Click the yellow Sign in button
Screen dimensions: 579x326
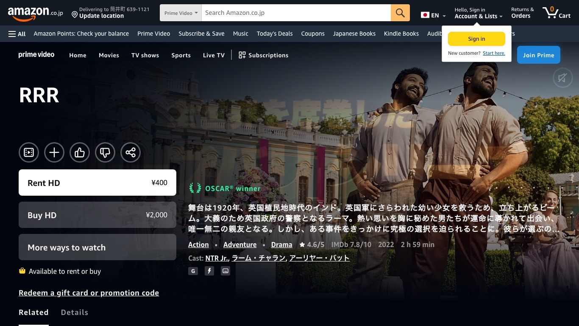tap(476, 39)
